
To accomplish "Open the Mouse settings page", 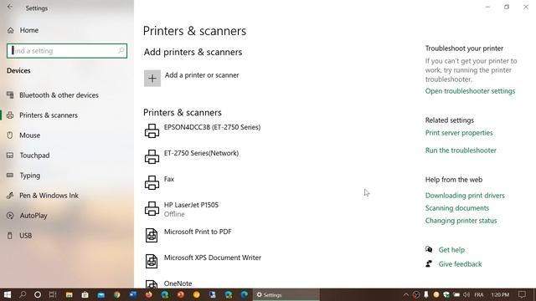I will point(30,135).
